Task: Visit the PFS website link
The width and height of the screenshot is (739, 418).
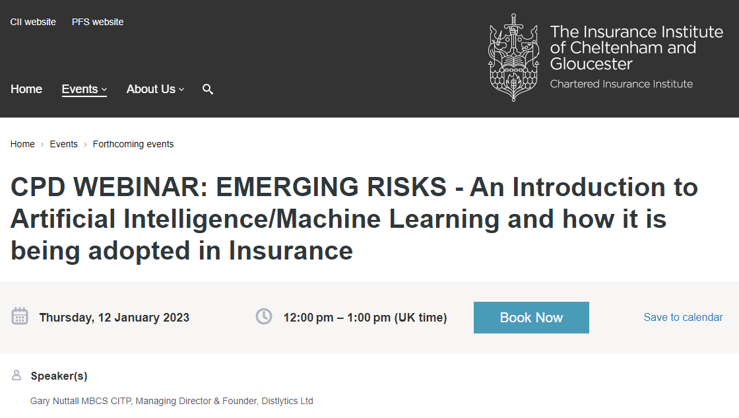Action: (98, 22)
